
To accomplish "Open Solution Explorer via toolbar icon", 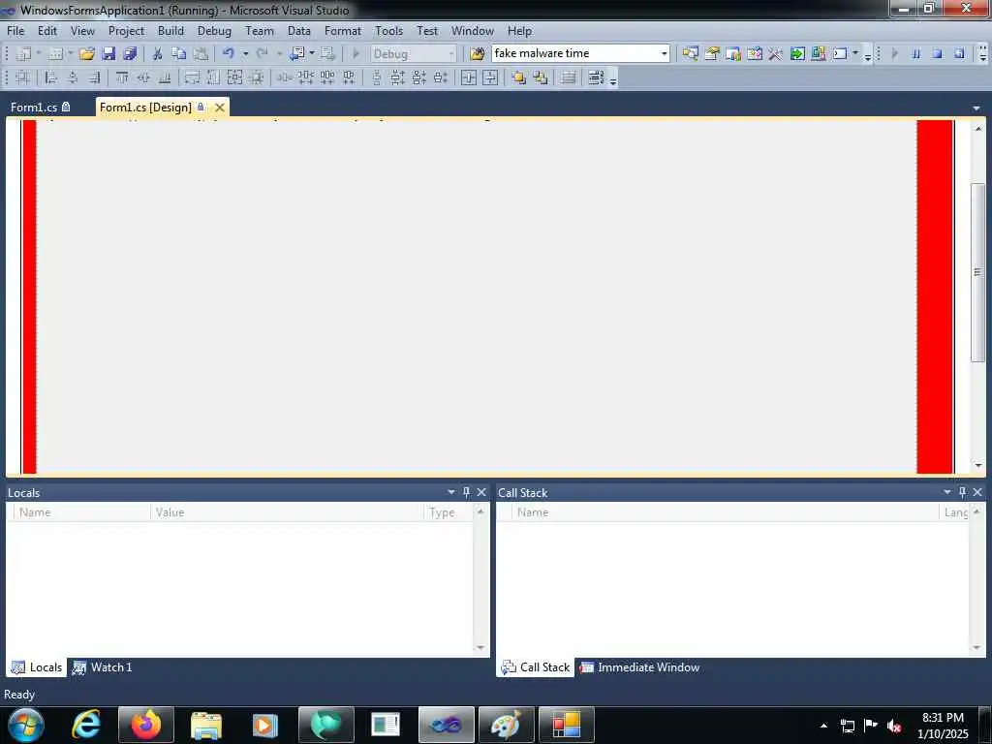I will 690,54.
